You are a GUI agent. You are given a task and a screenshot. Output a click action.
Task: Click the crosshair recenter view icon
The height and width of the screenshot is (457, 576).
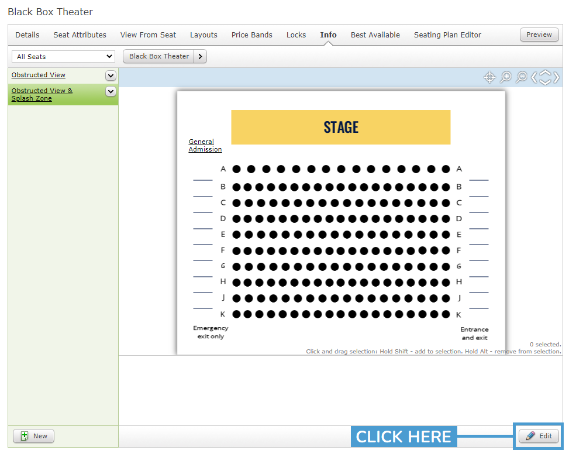click(489, 78)
